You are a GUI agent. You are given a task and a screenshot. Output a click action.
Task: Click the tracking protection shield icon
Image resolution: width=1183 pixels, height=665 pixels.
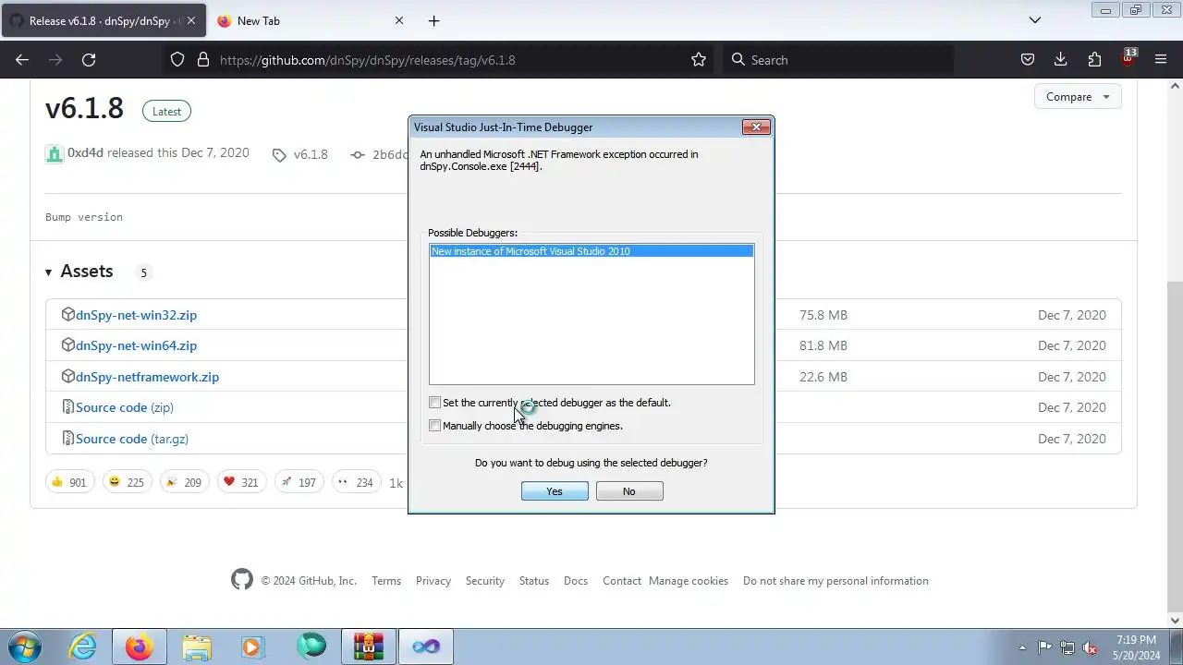click(177, 59)
